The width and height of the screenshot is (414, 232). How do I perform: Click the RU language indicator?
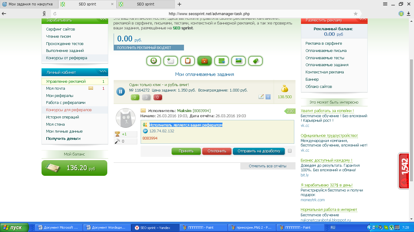tap(333, 228)
